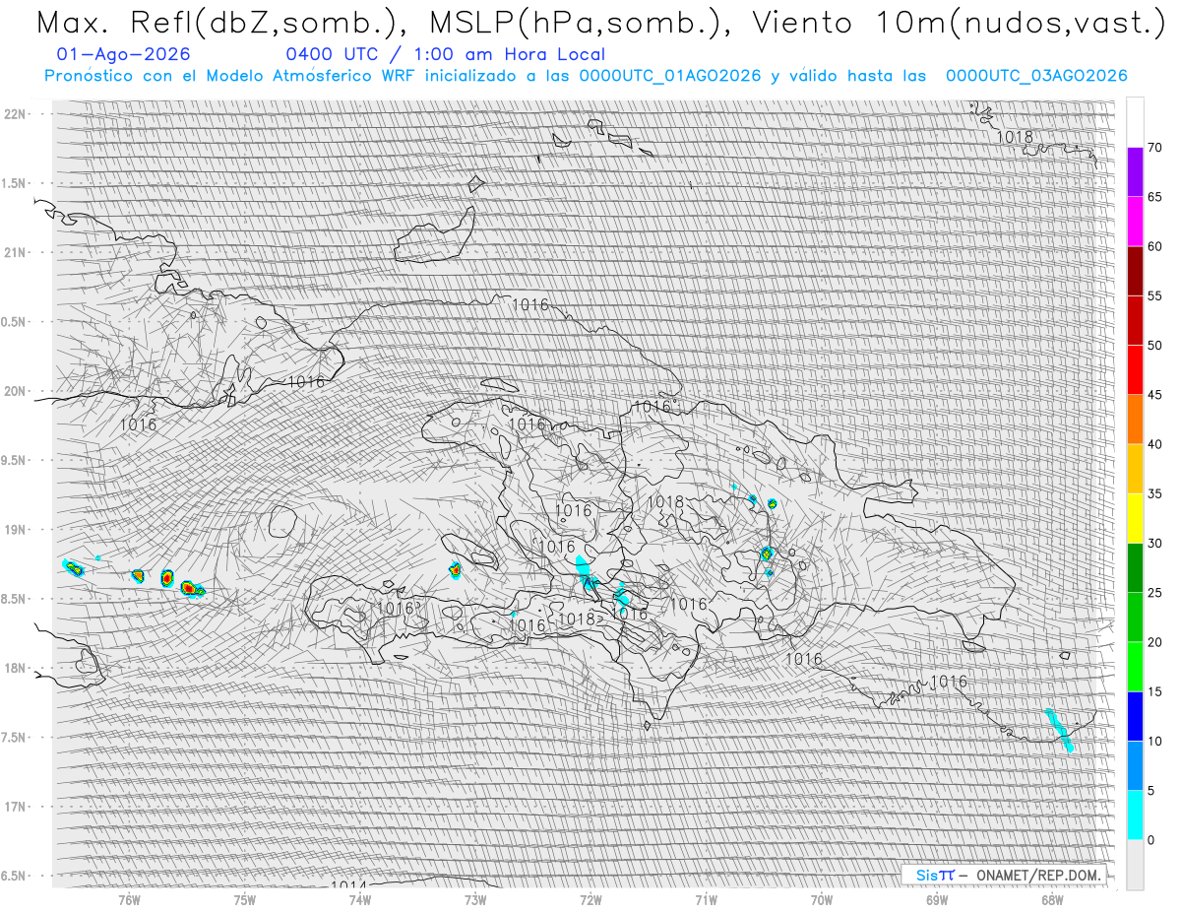Viewport: 1181px width, 913px height.
Task: Click the cyan reflectivity streak near 68W
Action: pos(1060,730)
